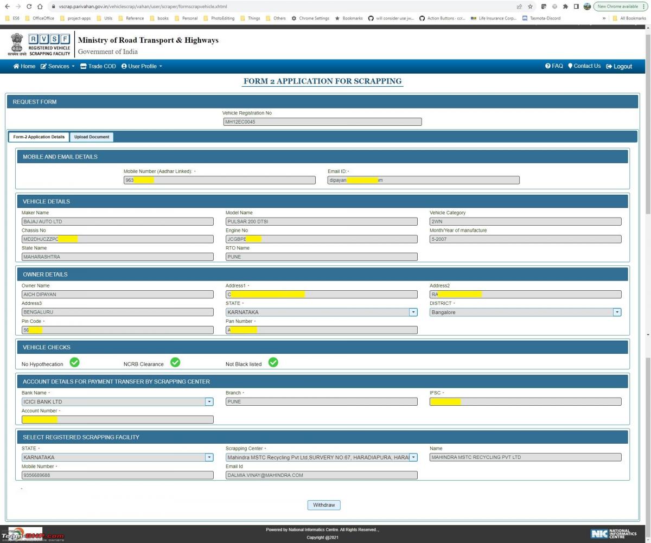Image resolution: width=651 pixels, height=543 pixels.
Task: Open the Trade COD menu item
Action: point(98,66)
